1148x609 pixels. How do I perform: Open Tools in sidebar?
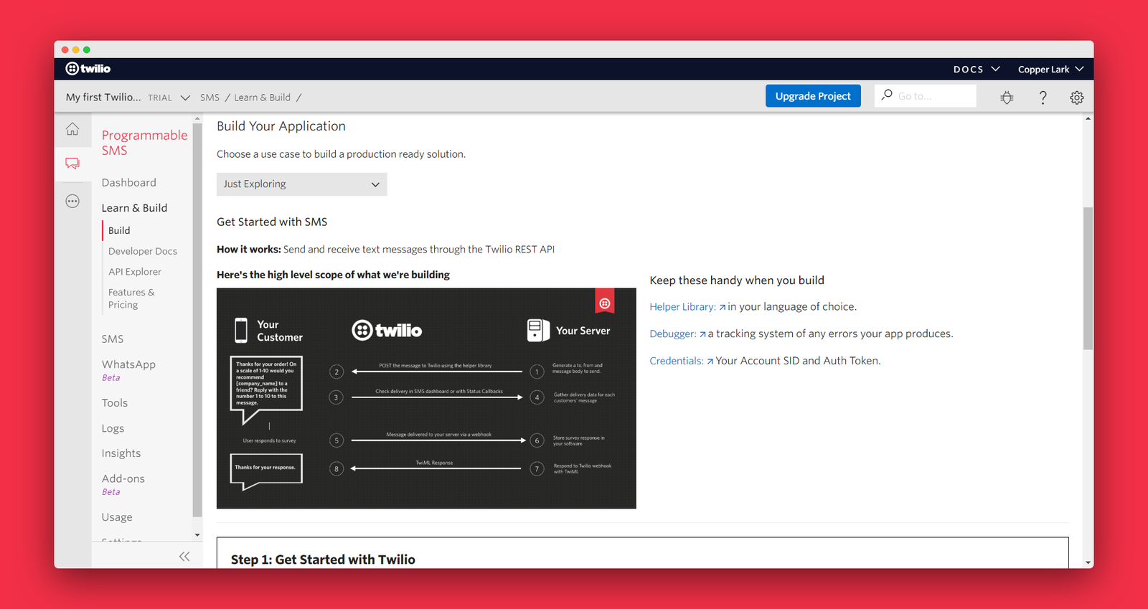tap(115, 403)
